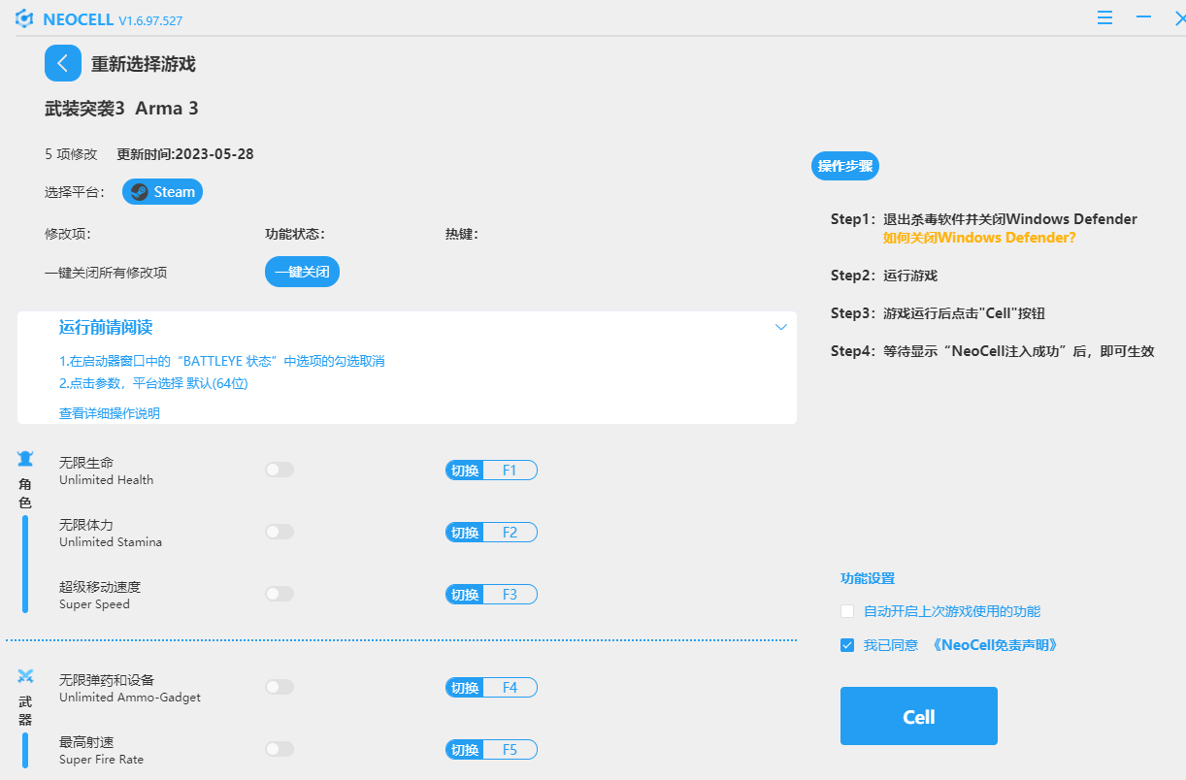The image size is (1186, 780).
Task: Enable the 最高射速 Super Fire Rate switch
Action: tap(280, 749)
